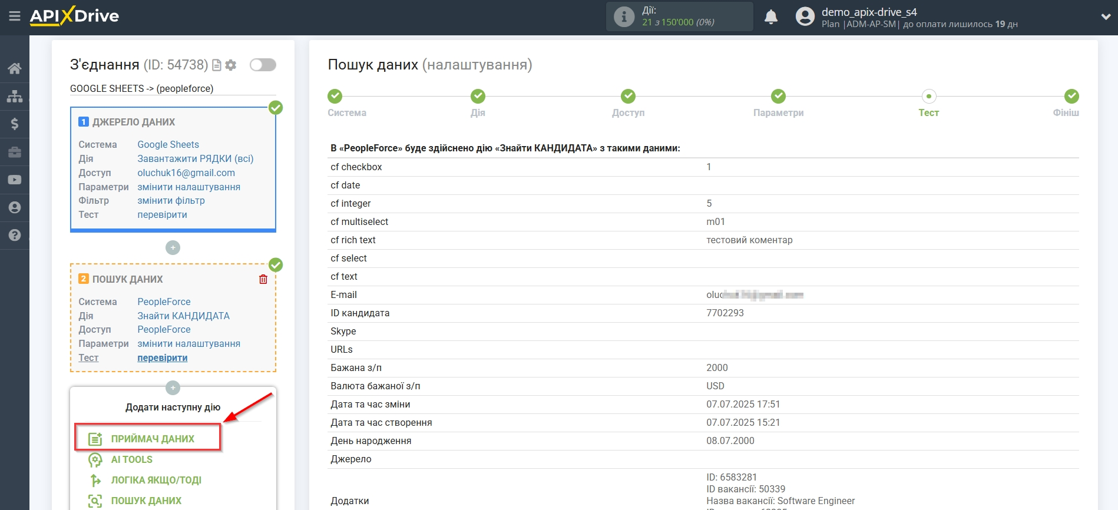Open the connection settings gear icon
The width and height of the screenshot is (1118, 510).
tap(231, 65)
